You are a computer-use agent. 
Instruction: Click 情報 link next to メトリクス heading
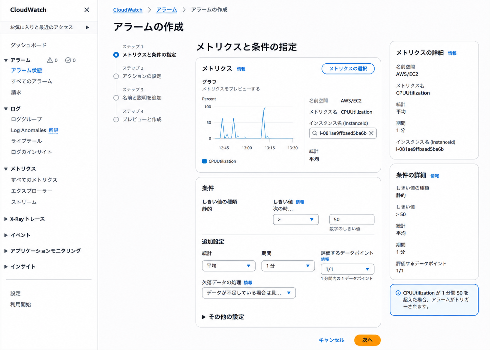tap(241, 69)
